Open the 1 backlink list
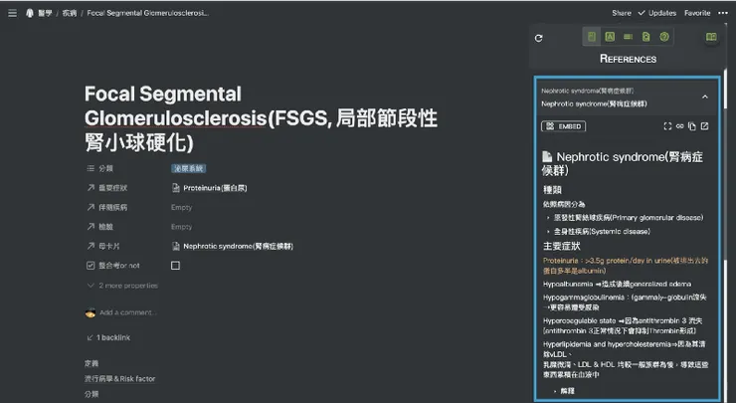Viewport: 736px width, 403px height. pyautogui.click(x=108, y=337)
